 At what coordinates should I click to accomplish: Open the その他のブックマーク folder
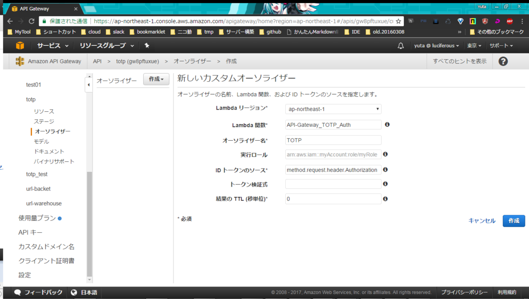point(497,32)
